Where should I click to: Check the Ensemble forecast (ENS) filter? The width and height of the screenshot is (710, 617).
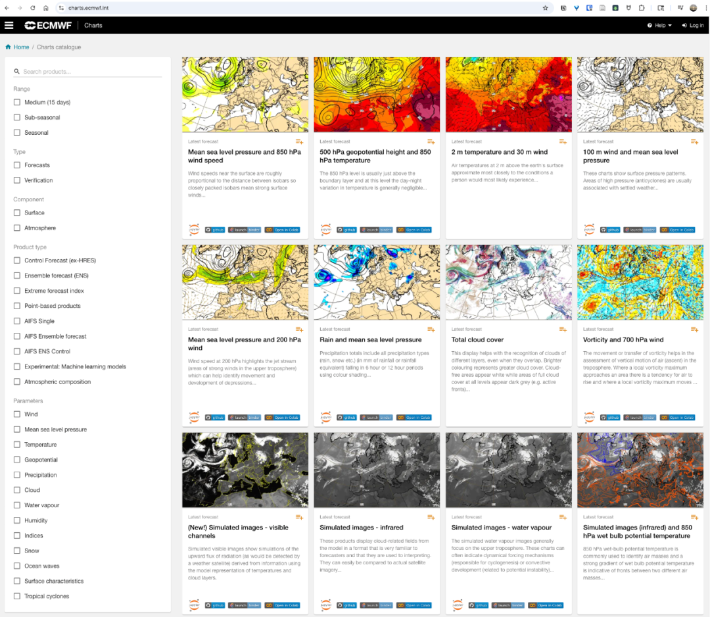[18, 276]
